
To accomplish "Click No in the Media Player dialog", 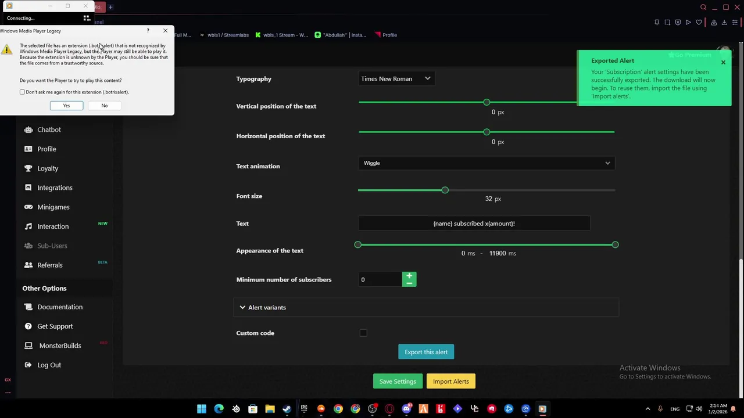I will pyautogui.click(x=104, y=105).
